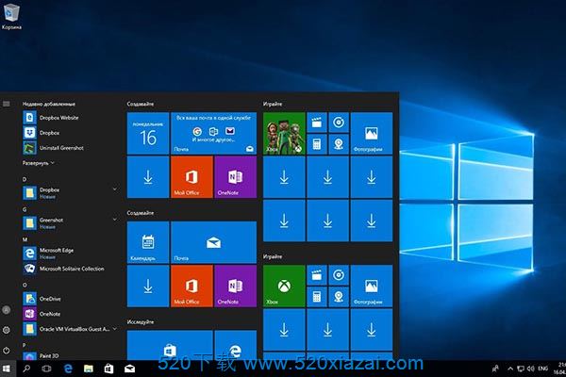Launch OneDrive from the app list

pyautogui.click(x=50, y=298)
